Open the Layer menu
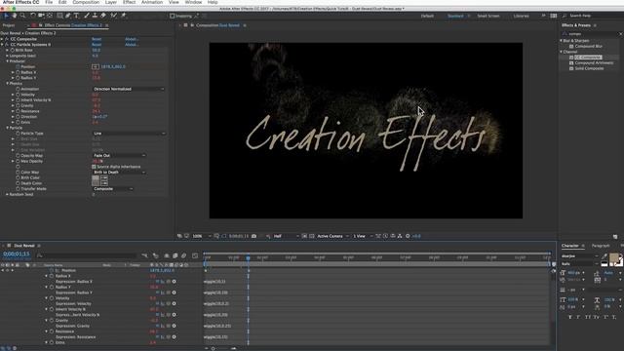 [110, 2]
